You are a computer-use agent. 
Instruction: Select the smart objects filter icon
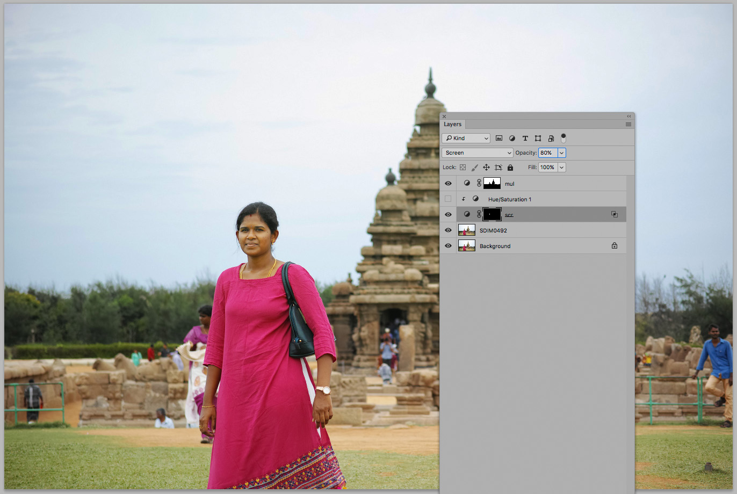pyautogui.click(x=551, y=139)
